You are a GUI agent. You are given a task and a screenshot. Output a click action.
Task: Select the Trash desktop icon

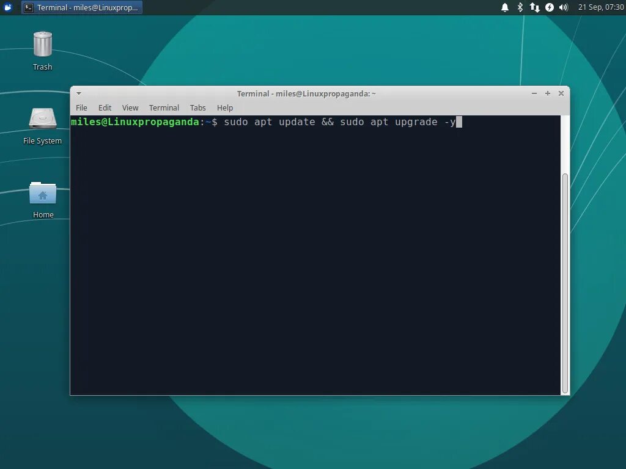(x=42, y=51)
